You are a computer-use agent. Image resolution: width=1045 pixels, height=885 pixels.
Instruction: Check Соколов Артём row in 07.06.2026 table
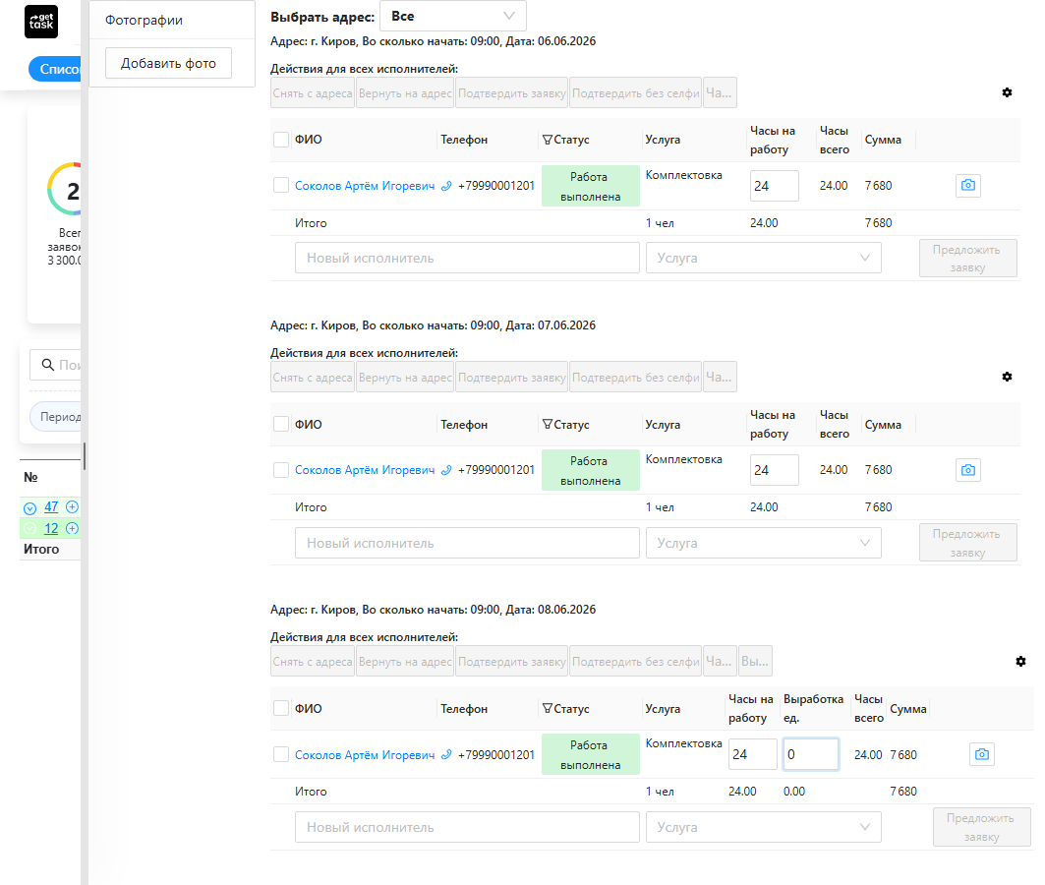click(x=281, y=470)
